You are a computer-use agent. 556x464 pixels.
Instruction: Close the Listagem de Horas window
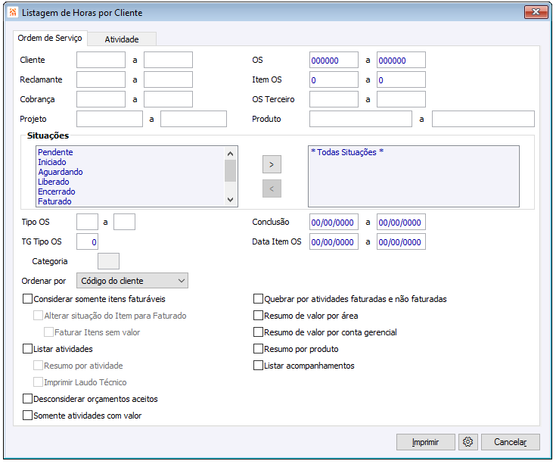pyautogui.click(x=536, y=11)
